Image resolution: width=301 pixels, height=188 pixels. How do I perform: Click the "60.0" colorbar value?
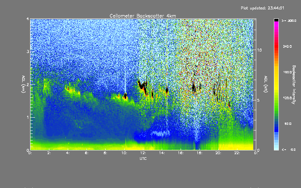tap(288, 124)
